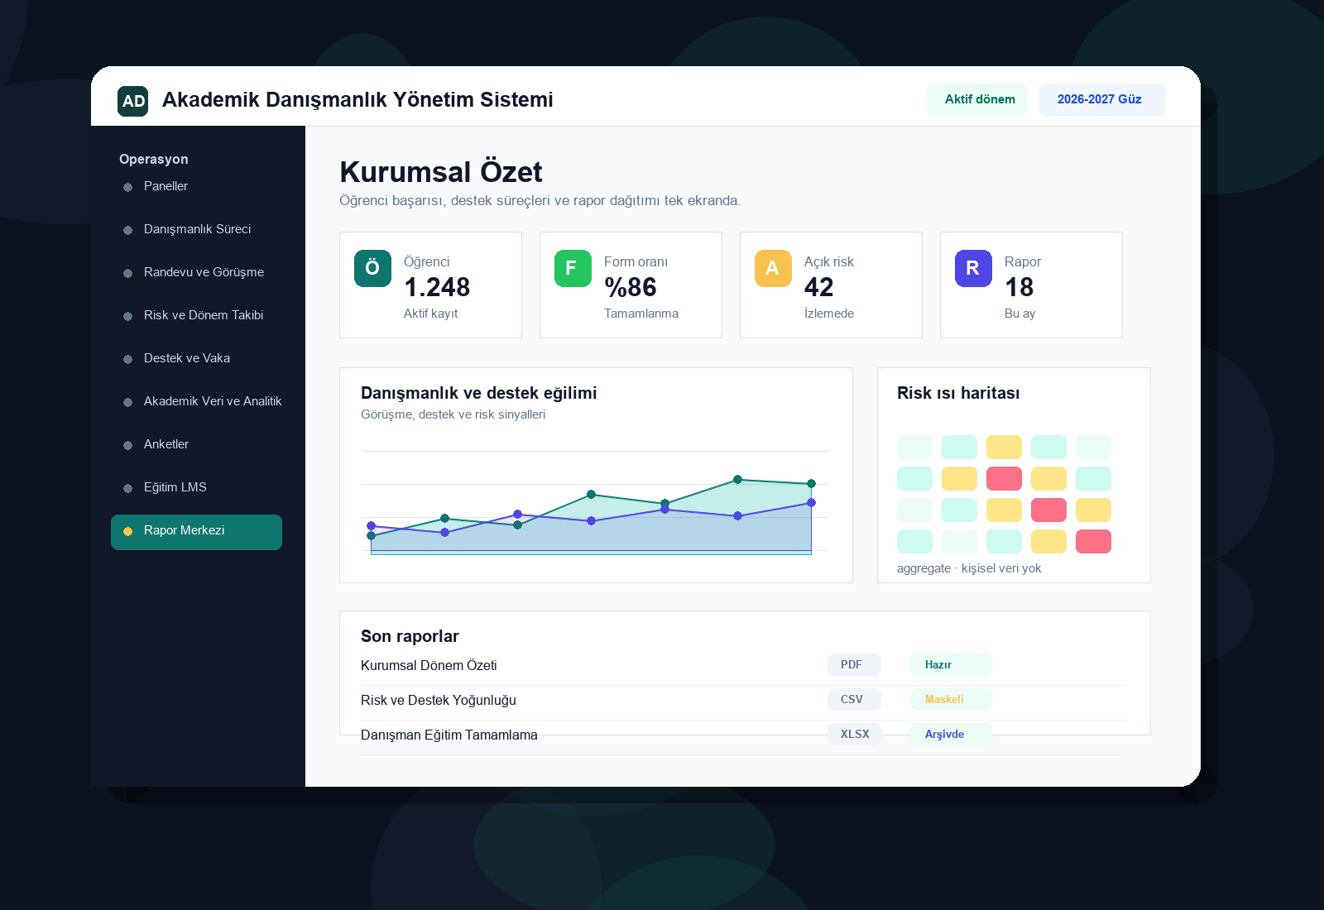Open the Kurumsal Dönem Özeti report
The height and width of the screenshot is (910, 1324).
point(429,665)
